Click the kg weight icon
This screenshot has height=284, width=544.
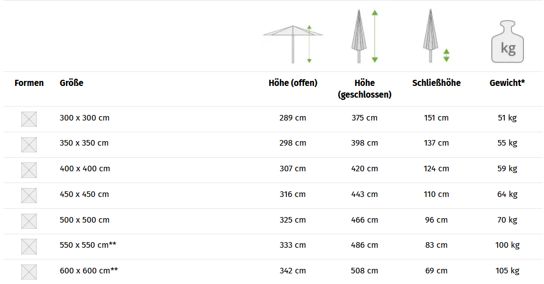click(x=508, y=41)
